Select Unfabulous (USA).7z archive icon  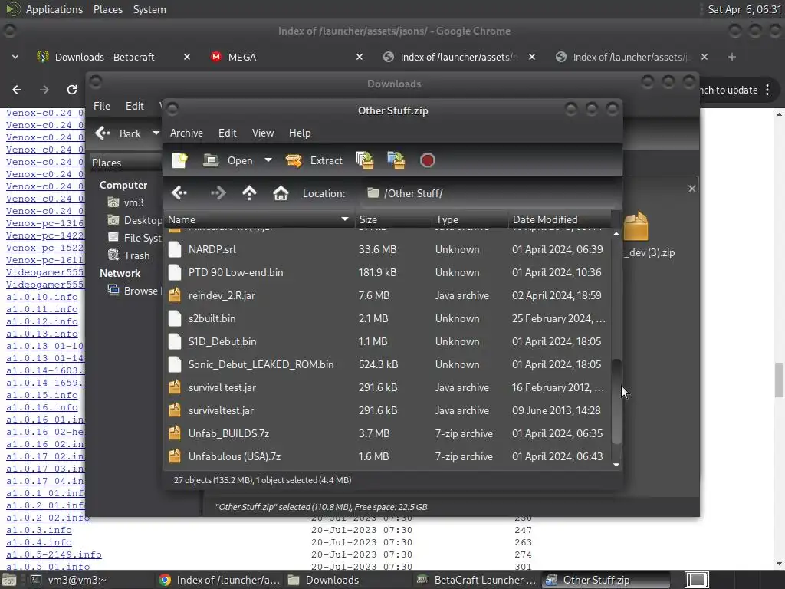point(175,457)
